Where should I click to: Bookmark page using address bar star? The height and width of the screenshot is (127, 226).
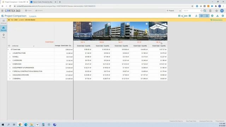pos(192,6)
